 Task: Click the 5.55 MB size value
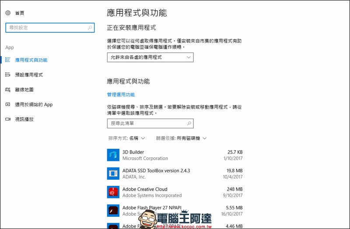click(x=234, y=208)
